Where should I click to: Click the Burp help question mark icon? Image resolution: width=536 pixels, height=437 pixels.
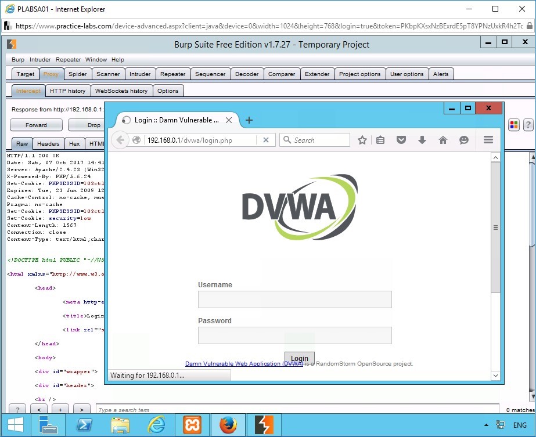[528, 125]
